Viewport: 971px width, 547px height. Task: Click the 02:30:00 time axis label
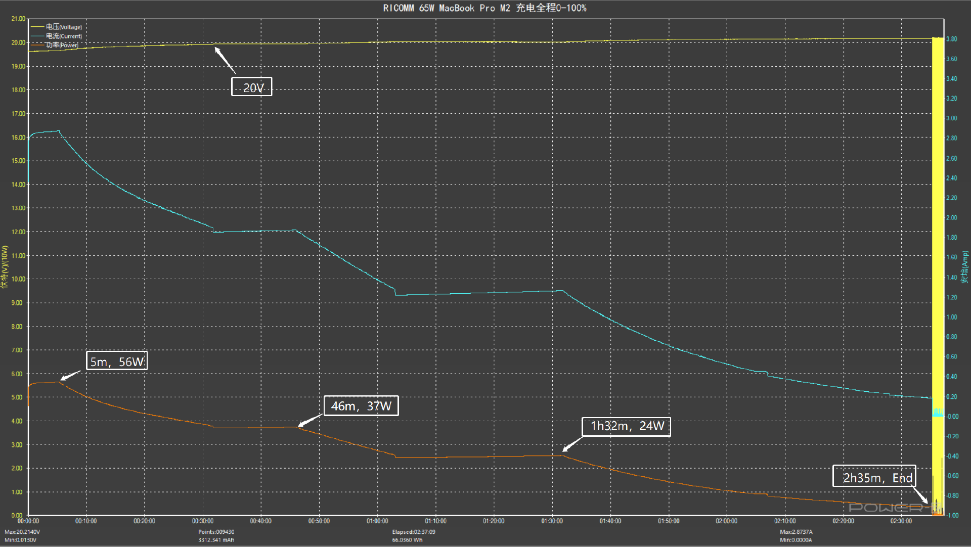point(901,521)
